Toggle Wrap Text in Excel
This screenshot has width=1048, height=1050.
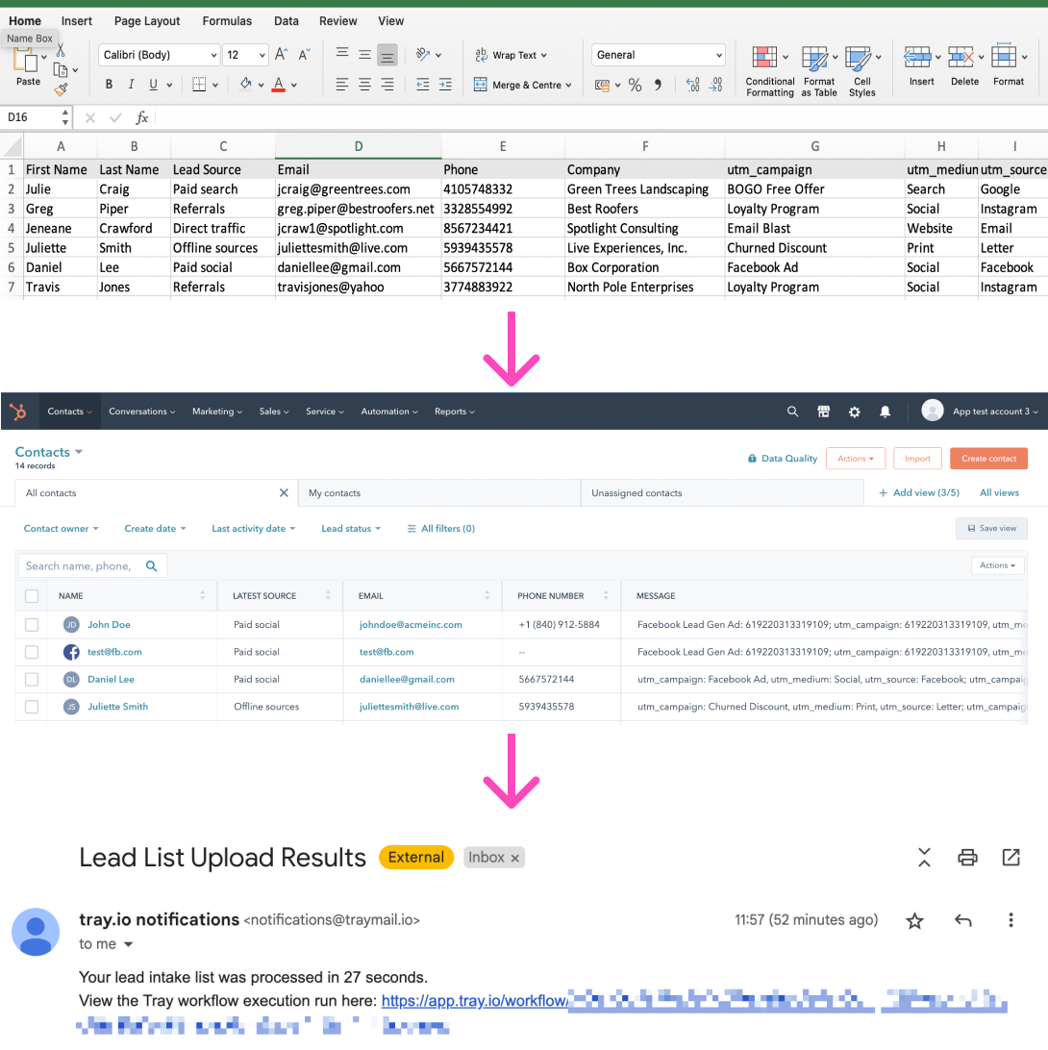coord(511,55)
